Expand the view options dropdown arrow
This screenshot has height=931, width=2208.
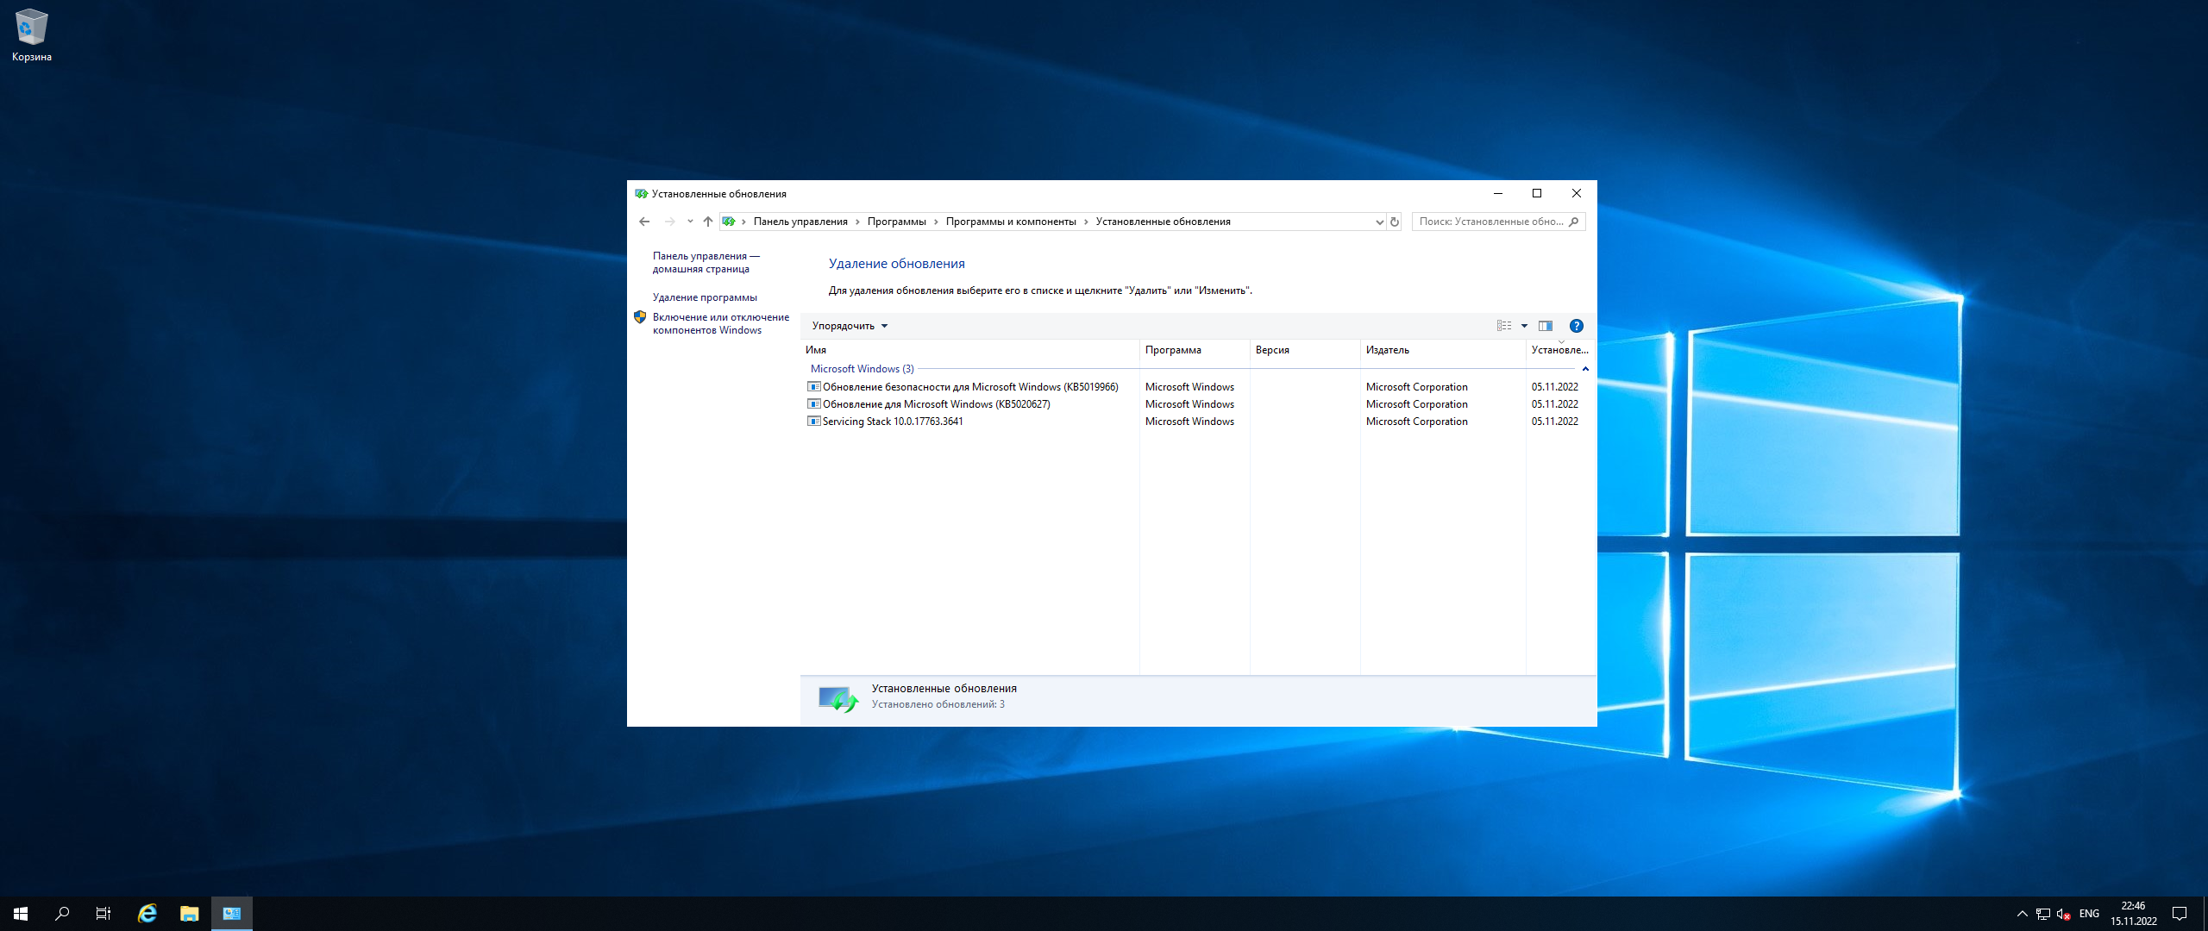pos(1524,326)
